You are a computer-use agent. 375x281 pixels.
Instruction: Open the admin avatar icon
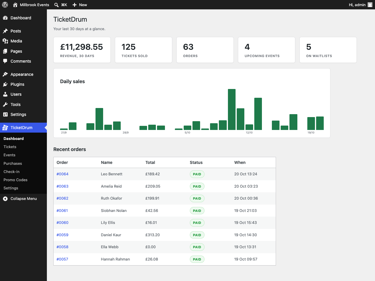pos(370,5)
